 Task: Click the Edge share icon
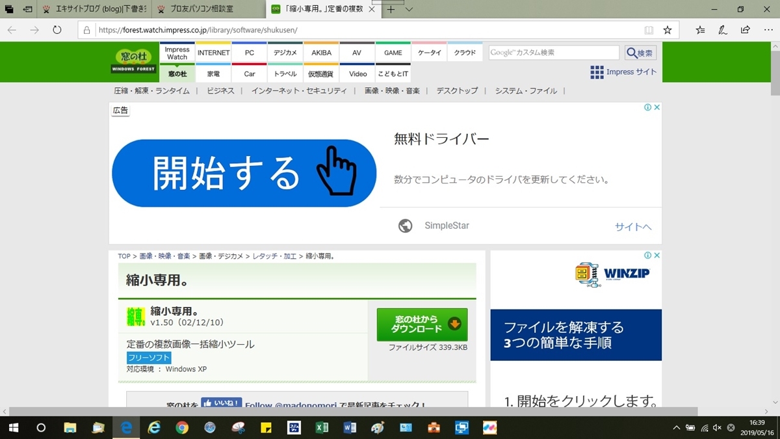(746, 30)
